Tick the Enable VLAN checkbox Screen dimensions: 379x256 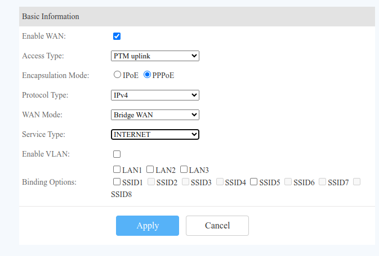click(117, 154)
